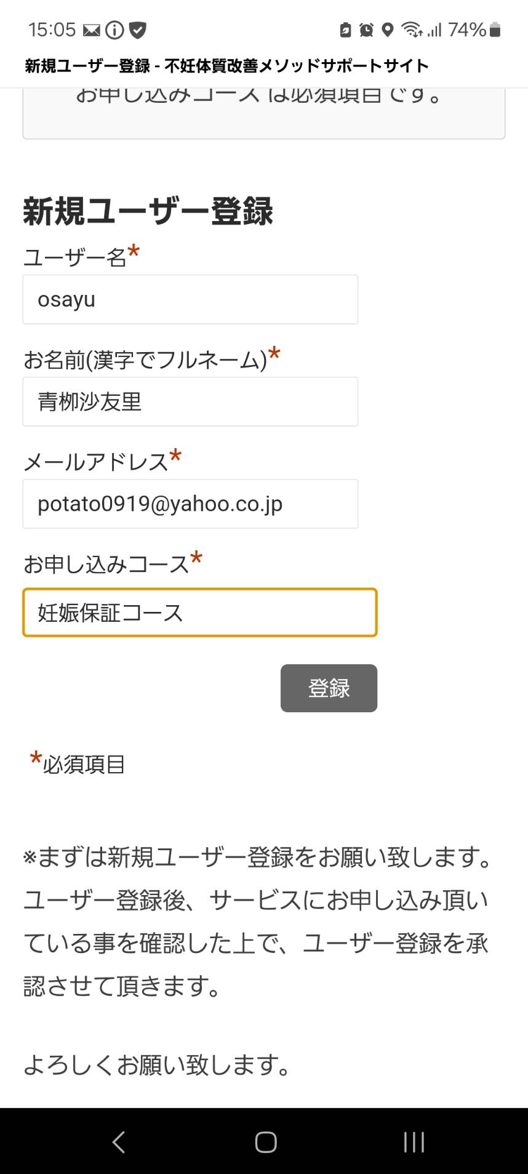Tap the battery 74% indicator
Viewport: 528px width, 1174px height.
[474, 30]
